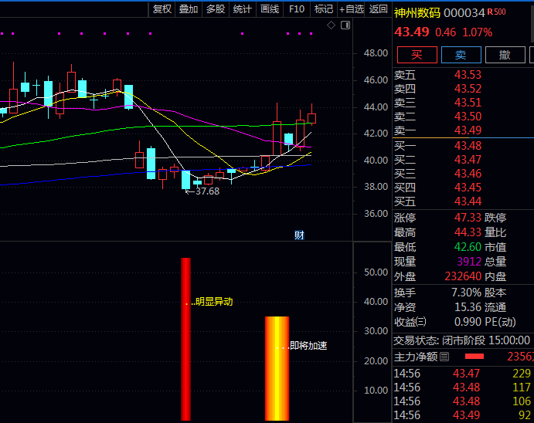Click the 返回 back button
This screenshot has width=534, height=423.
378,9
